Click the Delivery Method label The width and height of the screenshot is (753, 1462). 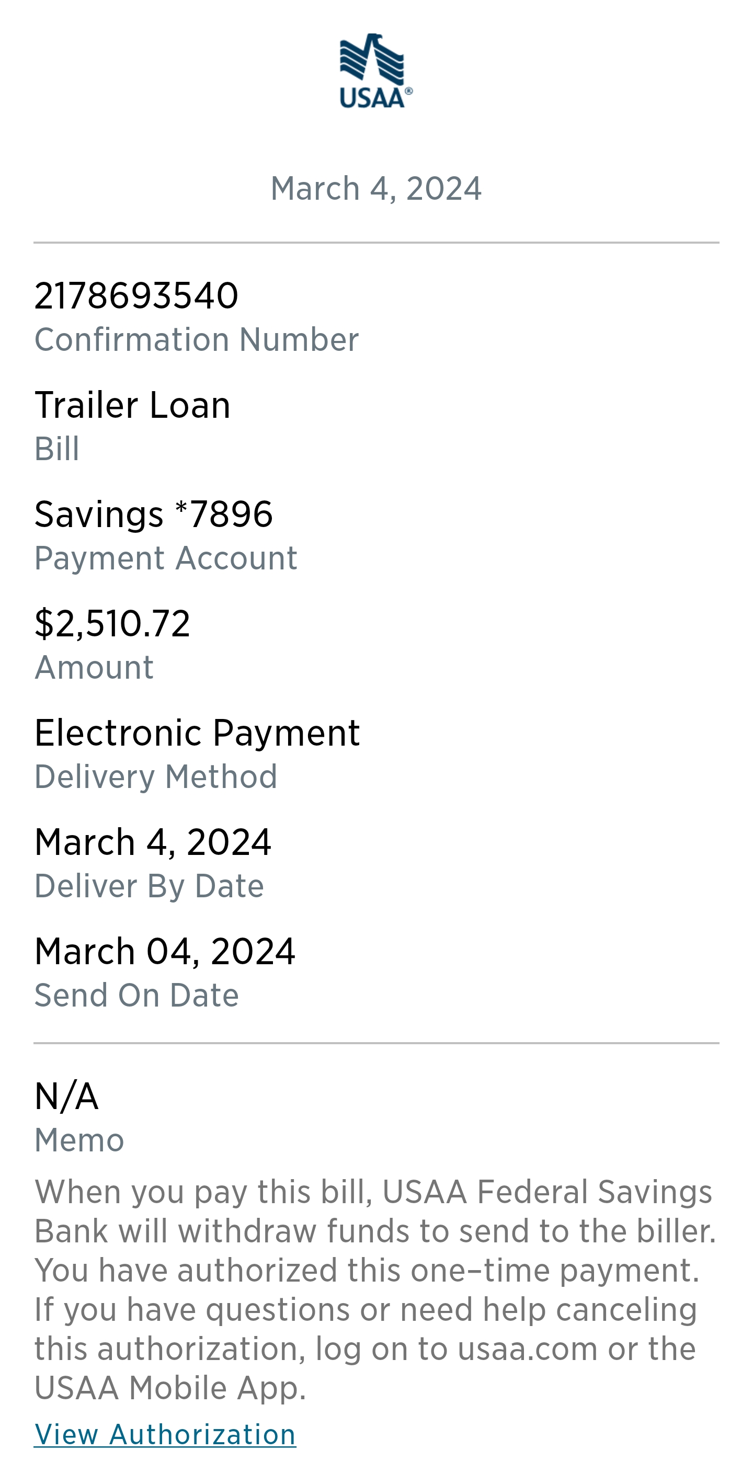[x=156, y=776]
